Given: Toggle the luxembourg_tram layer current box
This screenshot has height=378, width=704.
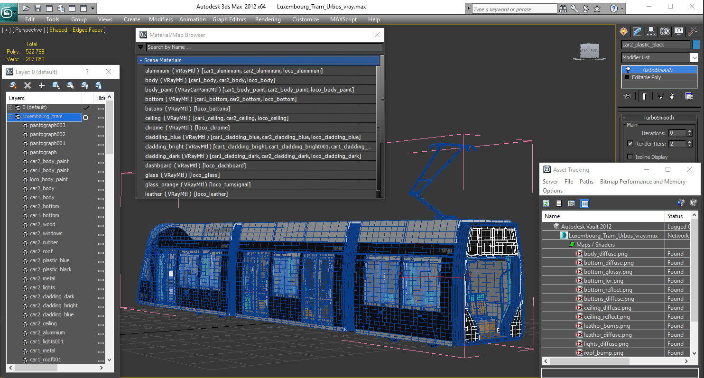Looking at the screenshot, I should pyautogui.click(x=86, y=117).
